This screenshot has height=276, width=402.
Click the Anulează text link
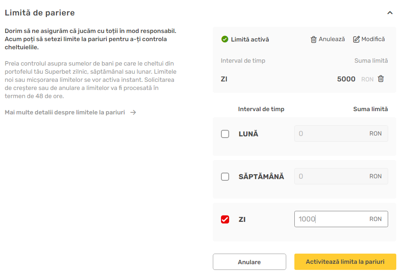(331, 39)
